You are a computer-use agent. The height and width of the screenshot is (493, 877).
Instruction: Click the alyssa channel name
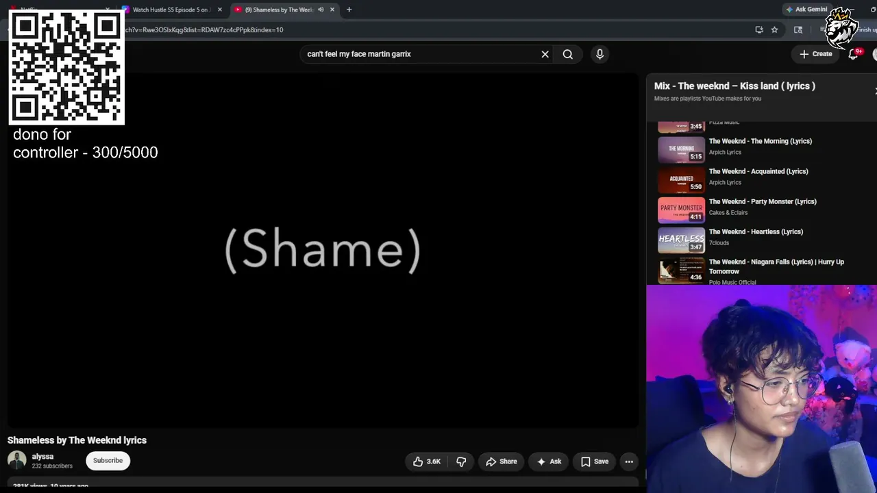42,457
